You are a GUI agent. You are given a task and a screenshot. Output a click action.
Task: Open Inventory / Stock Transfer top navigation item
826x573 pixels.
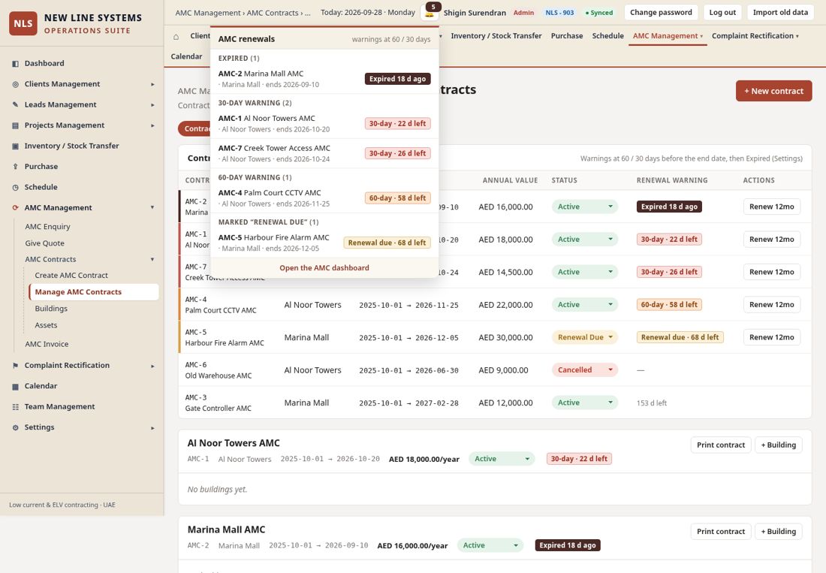point(496,36)
